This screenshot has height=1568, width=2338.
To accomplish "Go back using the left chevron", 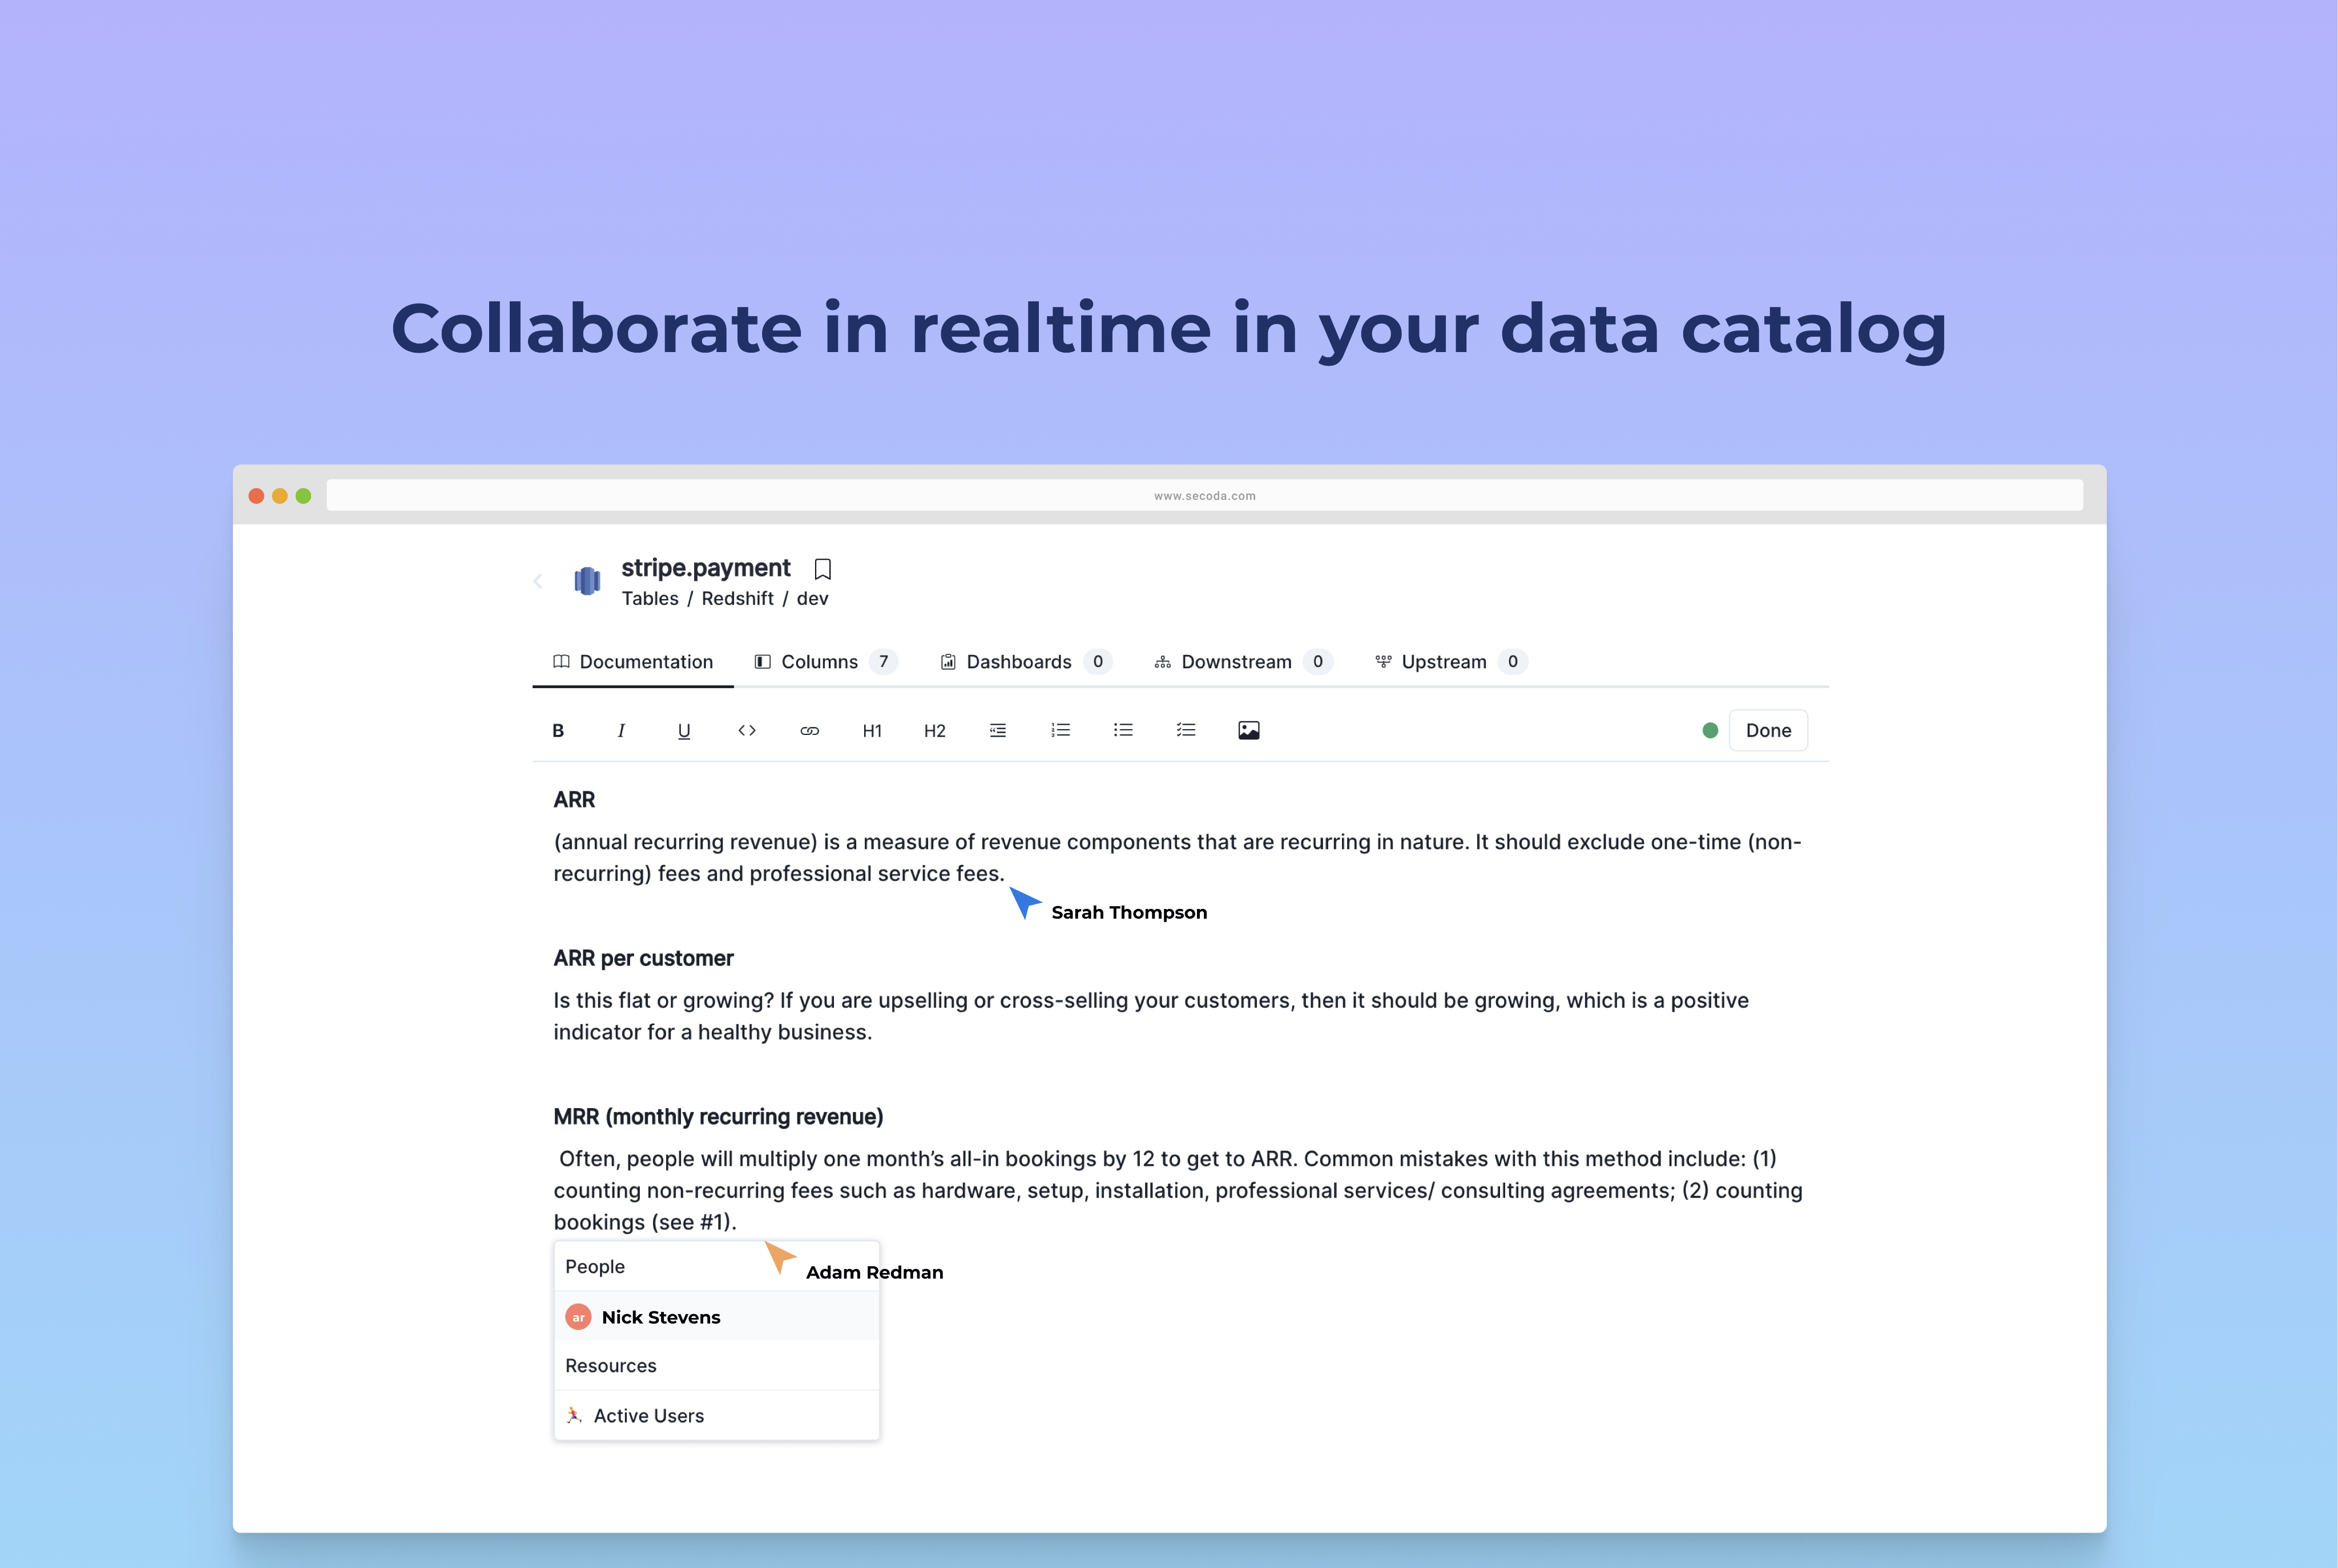I will coord(538,581).
